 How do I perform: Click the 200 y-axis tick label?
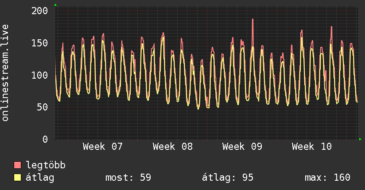click(39, 11)
